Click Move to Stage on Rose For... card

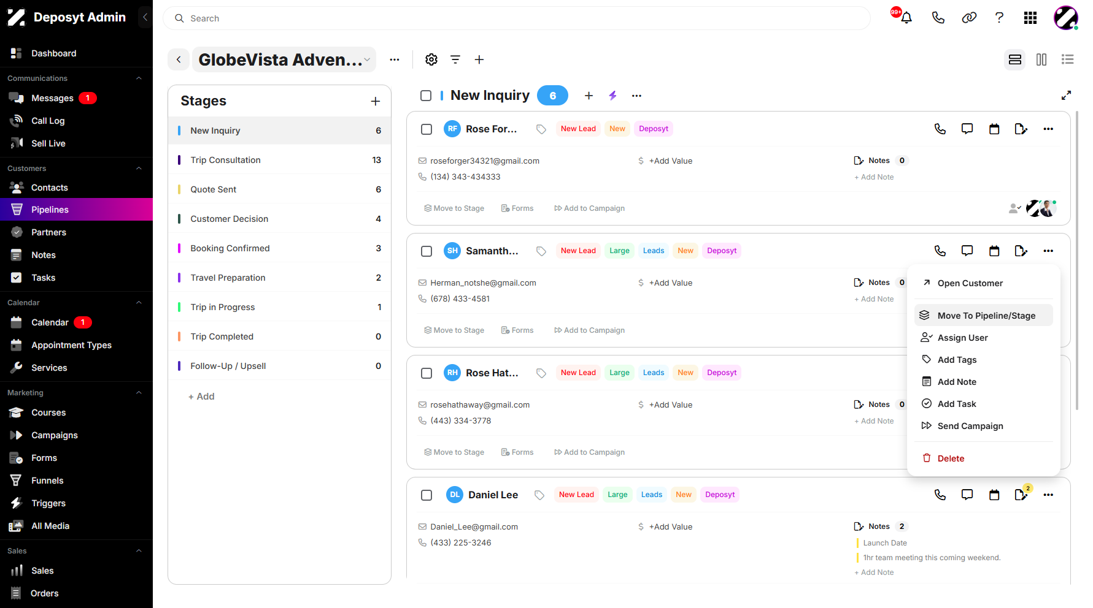pyautogui.click(x=454, y=208)
